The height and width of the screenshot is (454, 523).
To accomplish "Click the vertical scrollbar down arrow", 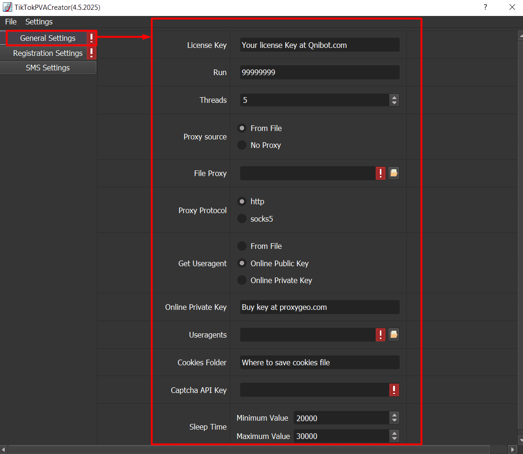I will coord(520,441).
